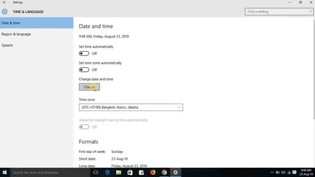Click the battery tray icon
315x177 pixels.
point(278,173)
